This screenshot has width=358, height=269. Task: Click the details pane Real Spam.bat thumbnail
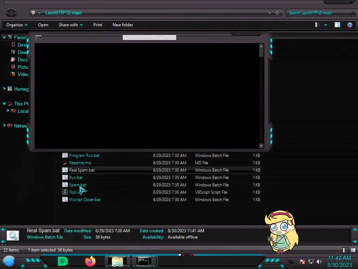coord(13,235)
